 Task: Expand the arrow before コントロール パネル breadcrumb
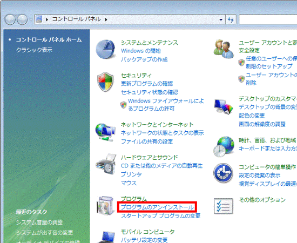(47, 19)
